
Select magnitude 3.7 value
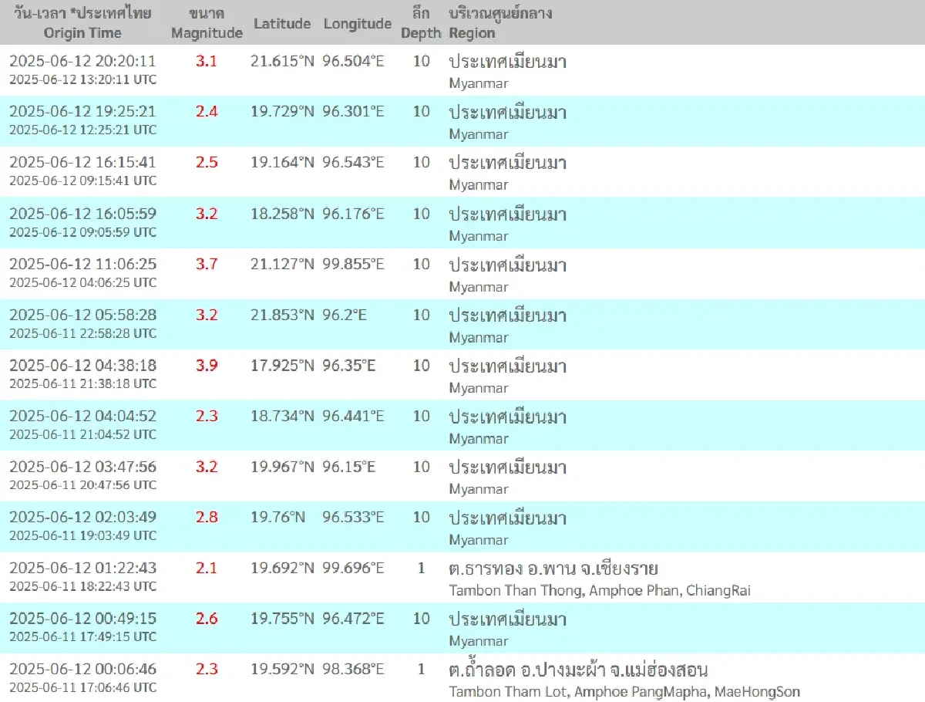click(207, 265)
